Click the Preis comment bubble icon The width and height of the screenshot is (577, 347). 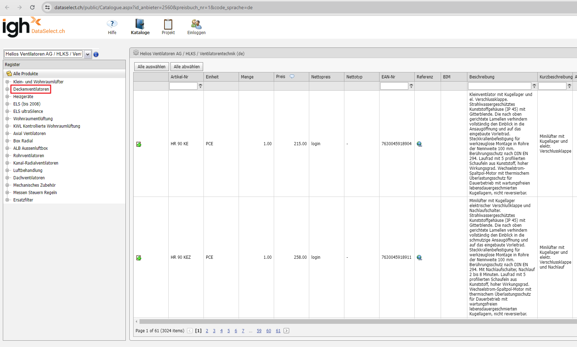coord(292,76)
